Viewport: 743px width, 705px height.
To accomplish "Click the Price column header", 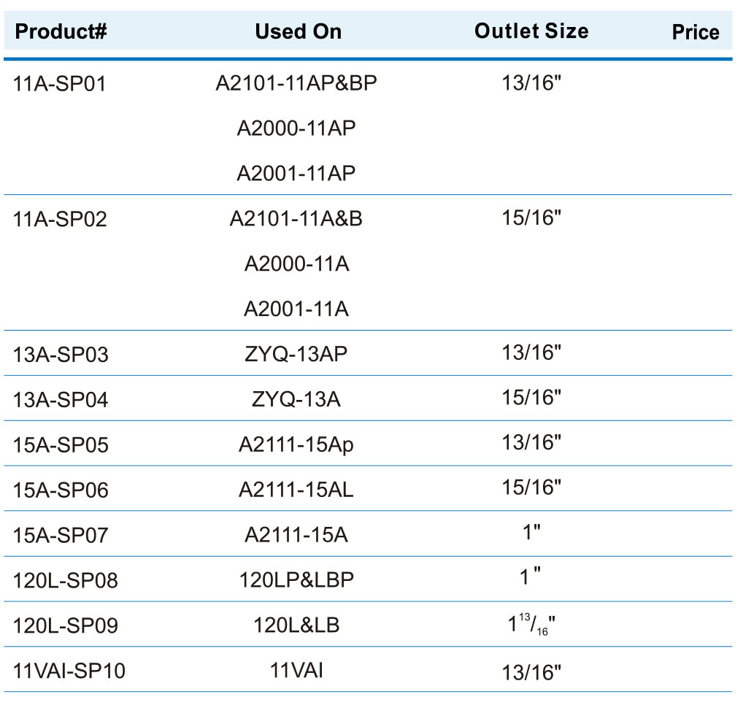I will pos(695,32).
